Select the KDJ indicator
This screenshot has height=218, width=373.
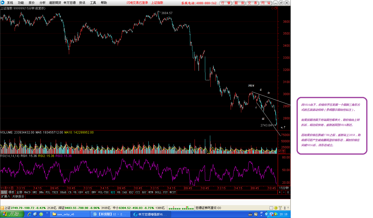pyautogui.click(x=131, y=192)
